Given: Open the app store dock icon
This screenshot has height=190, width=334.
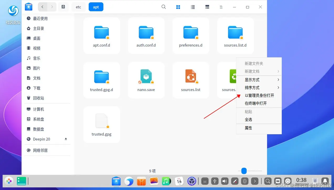Looking at the screenshot, I should pos(141,181).
